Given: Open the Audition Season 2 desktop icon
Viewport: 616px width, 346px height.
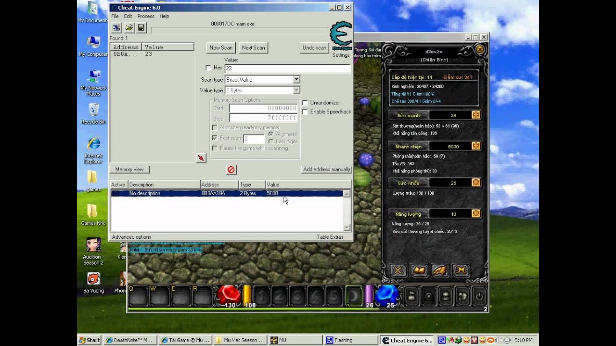Looking at the screenshot, I should pos(93,251).
